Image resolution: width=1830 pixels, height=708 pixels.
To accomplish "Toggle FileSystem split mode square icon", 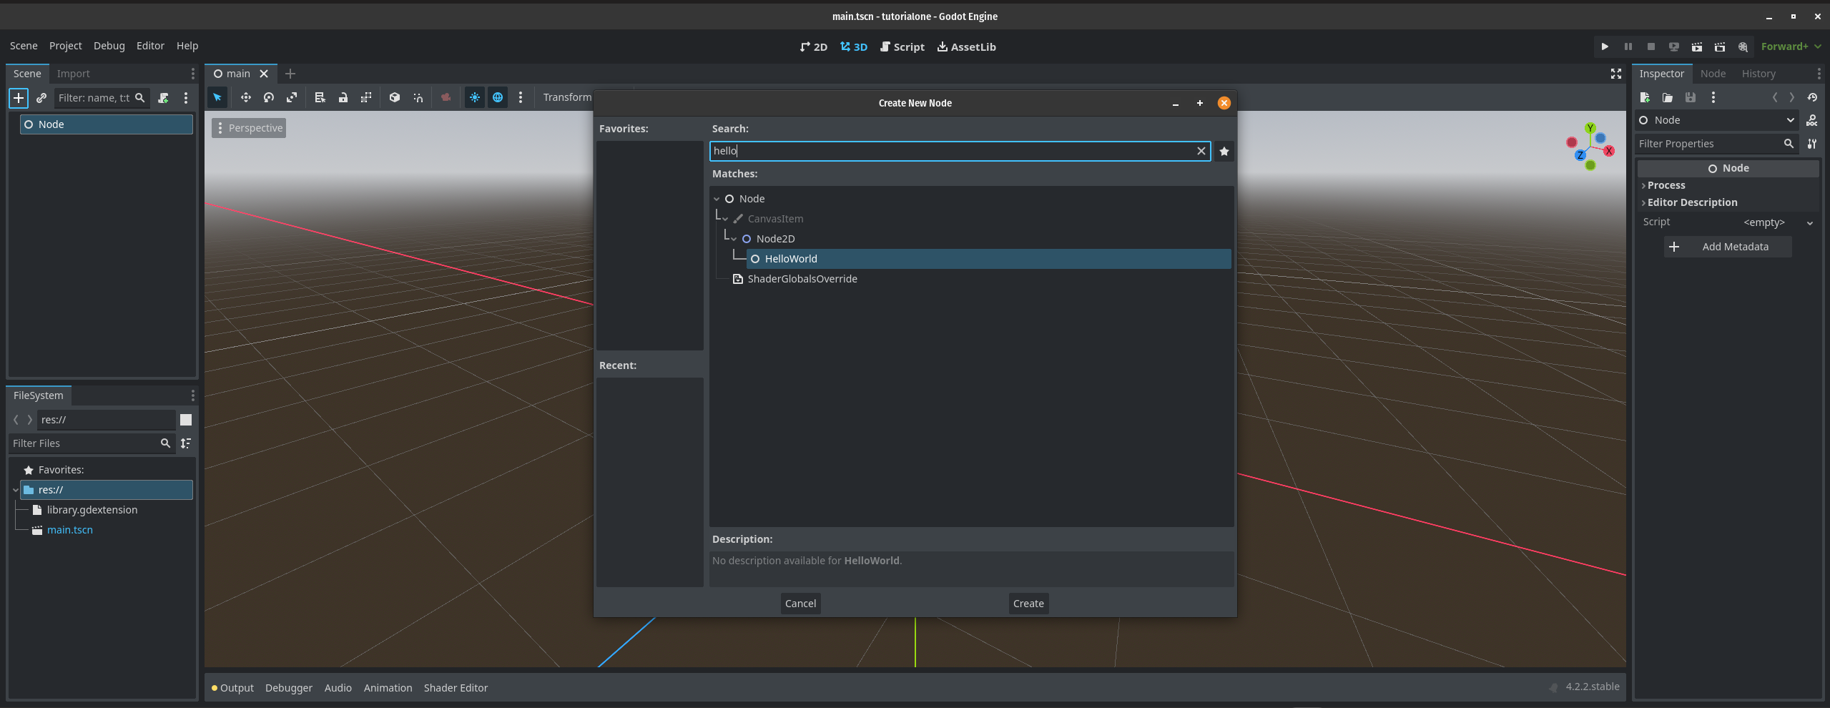I will [186, 420].
